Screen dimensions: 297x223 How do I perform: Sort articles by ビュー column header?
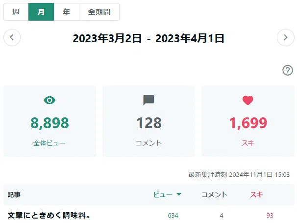point(163,195)
